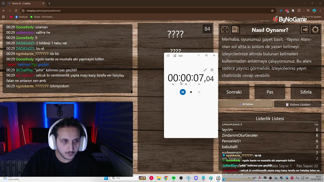Viewport: 324px width, 182px height.
Task: Open the notes list icon in game header
Action: tap(235, 30)
